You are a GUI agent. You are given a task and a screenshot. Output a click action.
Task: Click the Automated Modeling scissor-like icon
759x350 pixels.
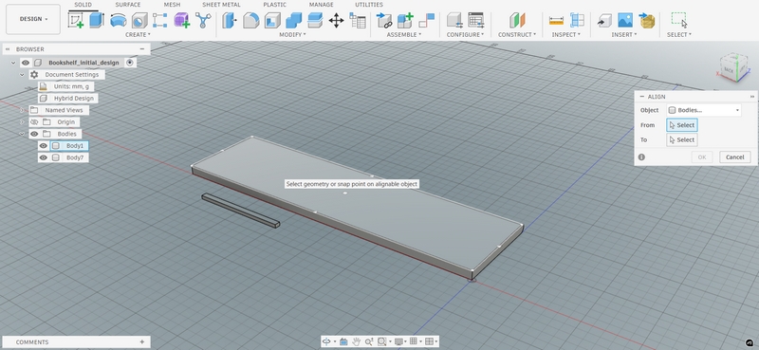click(x=203, y=20)
